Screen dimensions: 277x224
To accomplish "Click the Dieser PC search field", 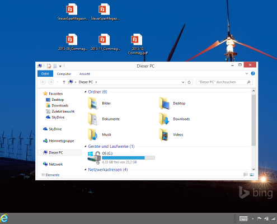I will coord(224,82).
